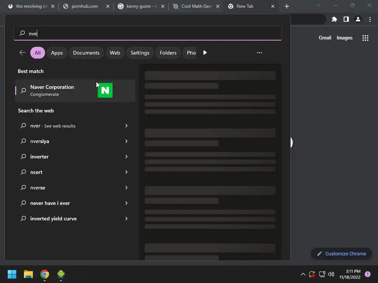Image resolution: width=378 pixels, height=283 pixels.
Task: Open Chrome side panel icon
Action: pyautogui.click(x=346, y=19)
